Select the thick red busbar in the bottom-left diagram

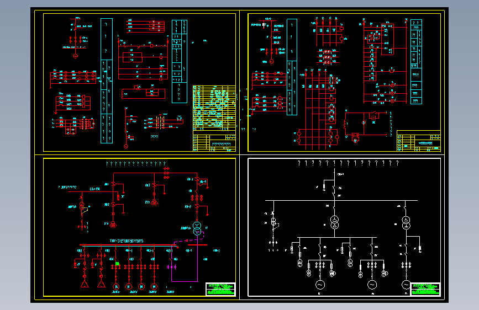point(128,245)
